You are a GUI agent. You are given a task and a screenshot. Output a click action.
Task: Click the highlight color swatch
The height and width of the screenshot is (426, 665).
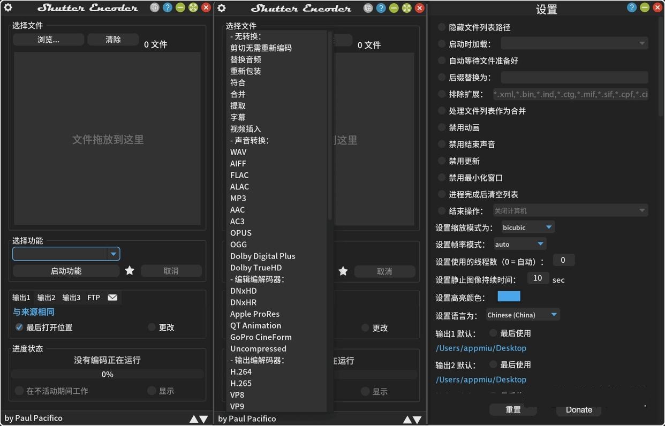[509, 296]
